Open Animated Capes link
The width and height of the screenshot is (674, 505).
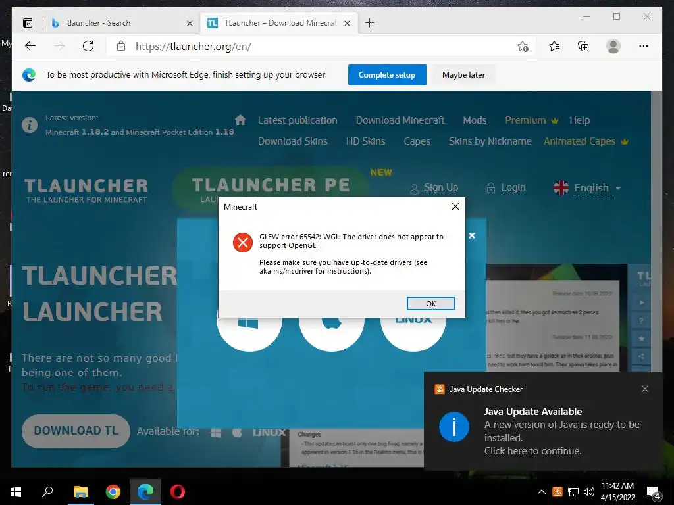tap(585, 141)
